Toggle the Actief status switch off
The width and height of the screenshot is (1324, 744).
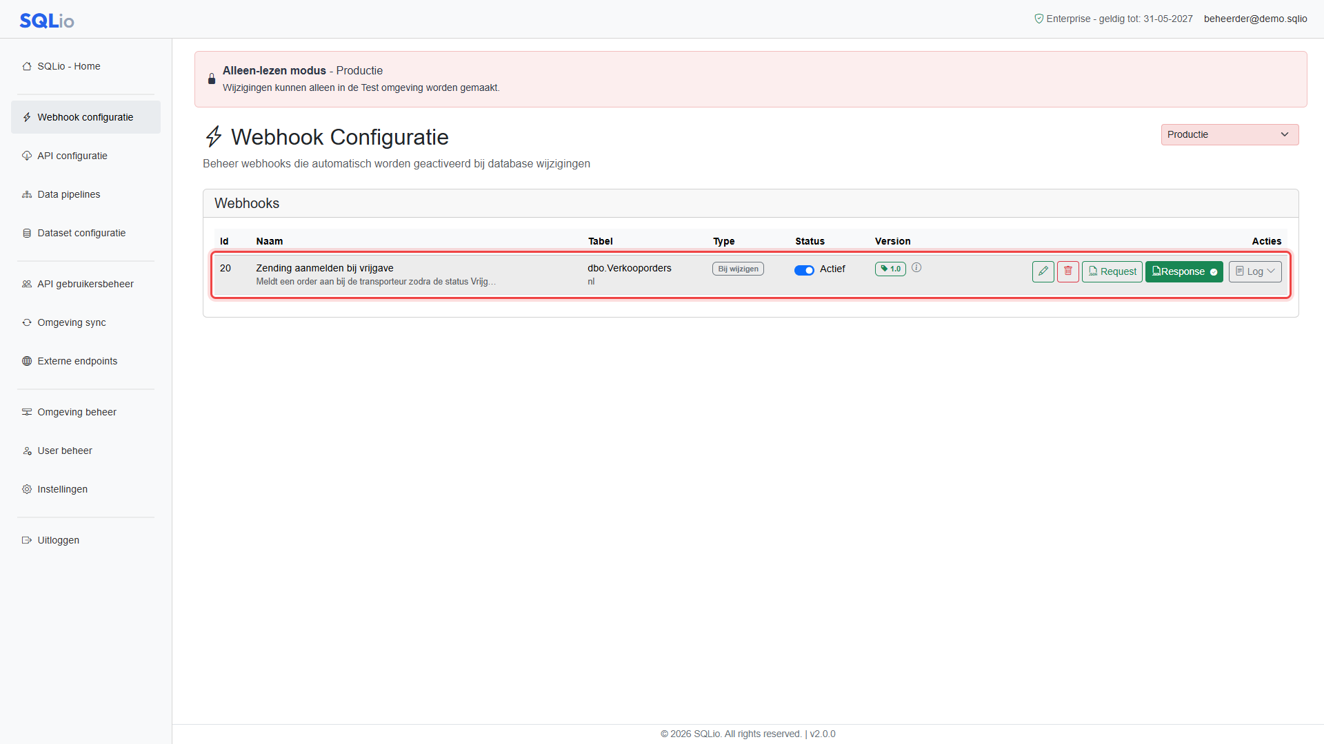[804, 270]
